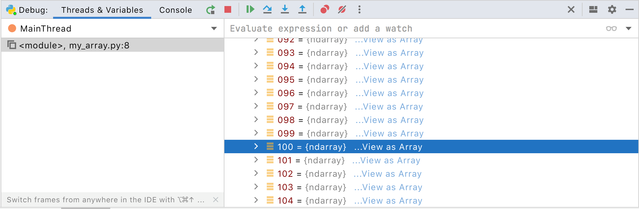Click the array icon of variable 093
Screen dimensions: 639x209
pyautogui.click(x=270, y=52)
